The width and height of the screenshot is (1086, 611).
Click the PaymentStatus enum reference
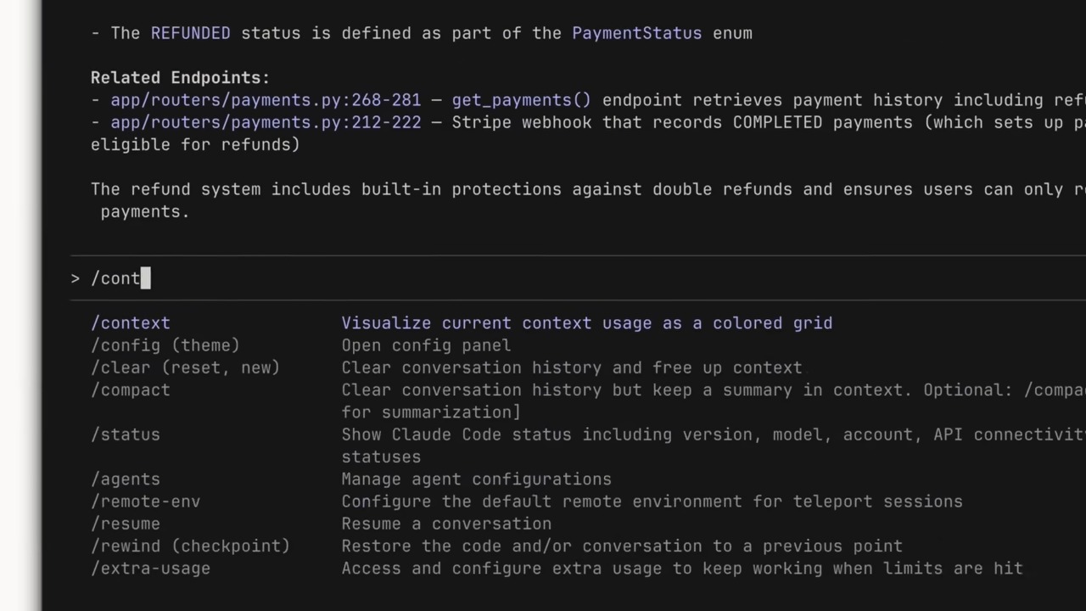click(637, 33)
